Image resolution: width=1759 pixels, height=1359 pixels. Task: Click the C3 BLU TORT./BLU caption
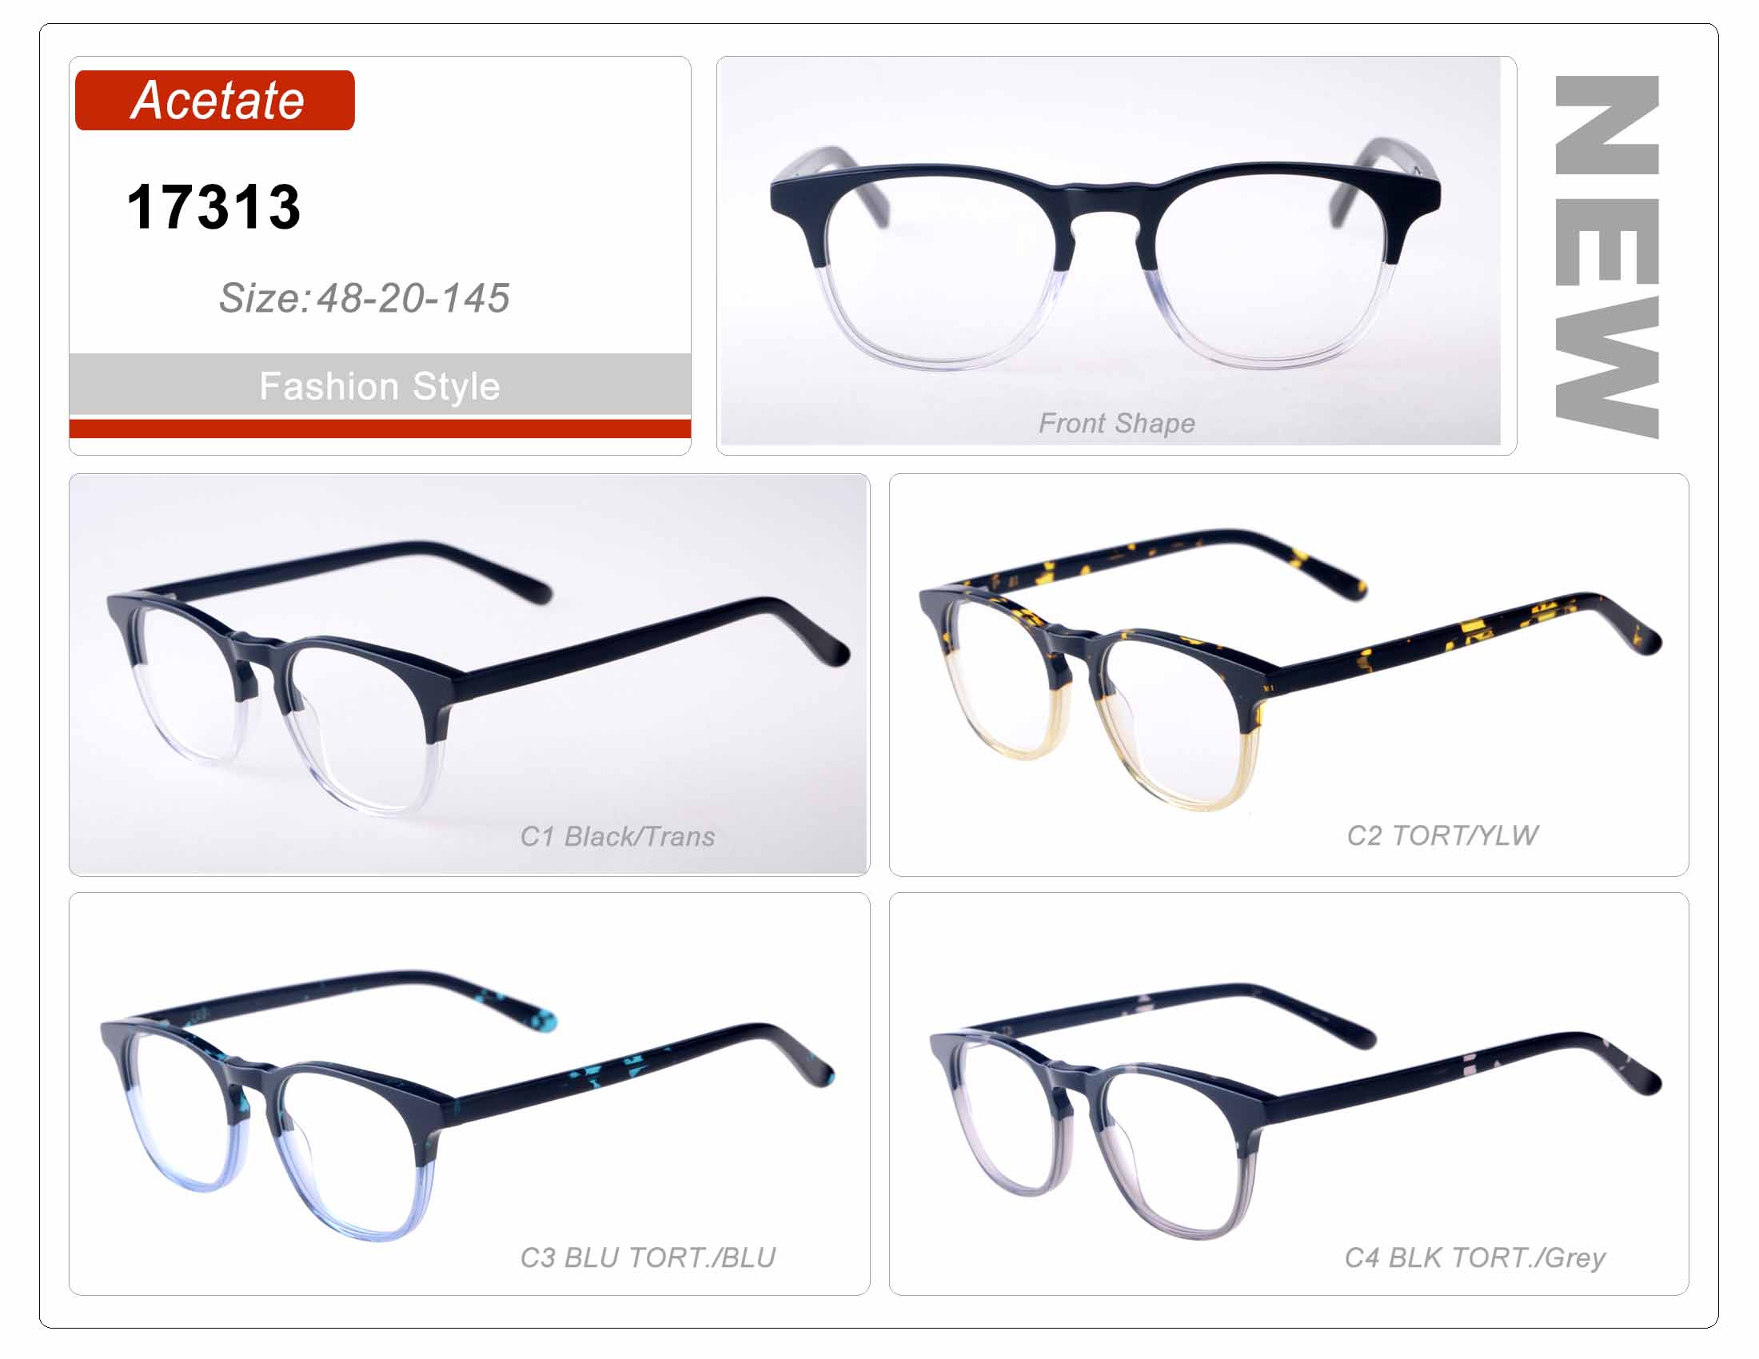click(648, 1257)
